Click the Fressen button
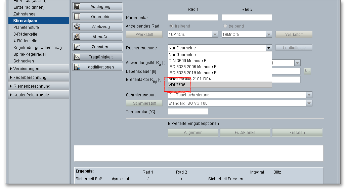Viewport: 346px width, 189px height. (x=297, y=133)
